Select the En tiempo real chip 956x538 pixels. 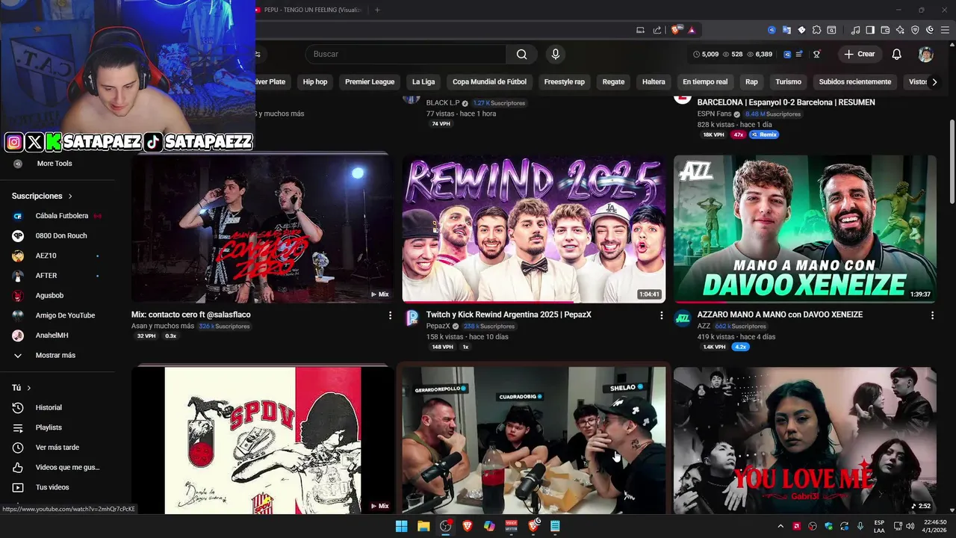pyautogui.click(x=705, y=81)
